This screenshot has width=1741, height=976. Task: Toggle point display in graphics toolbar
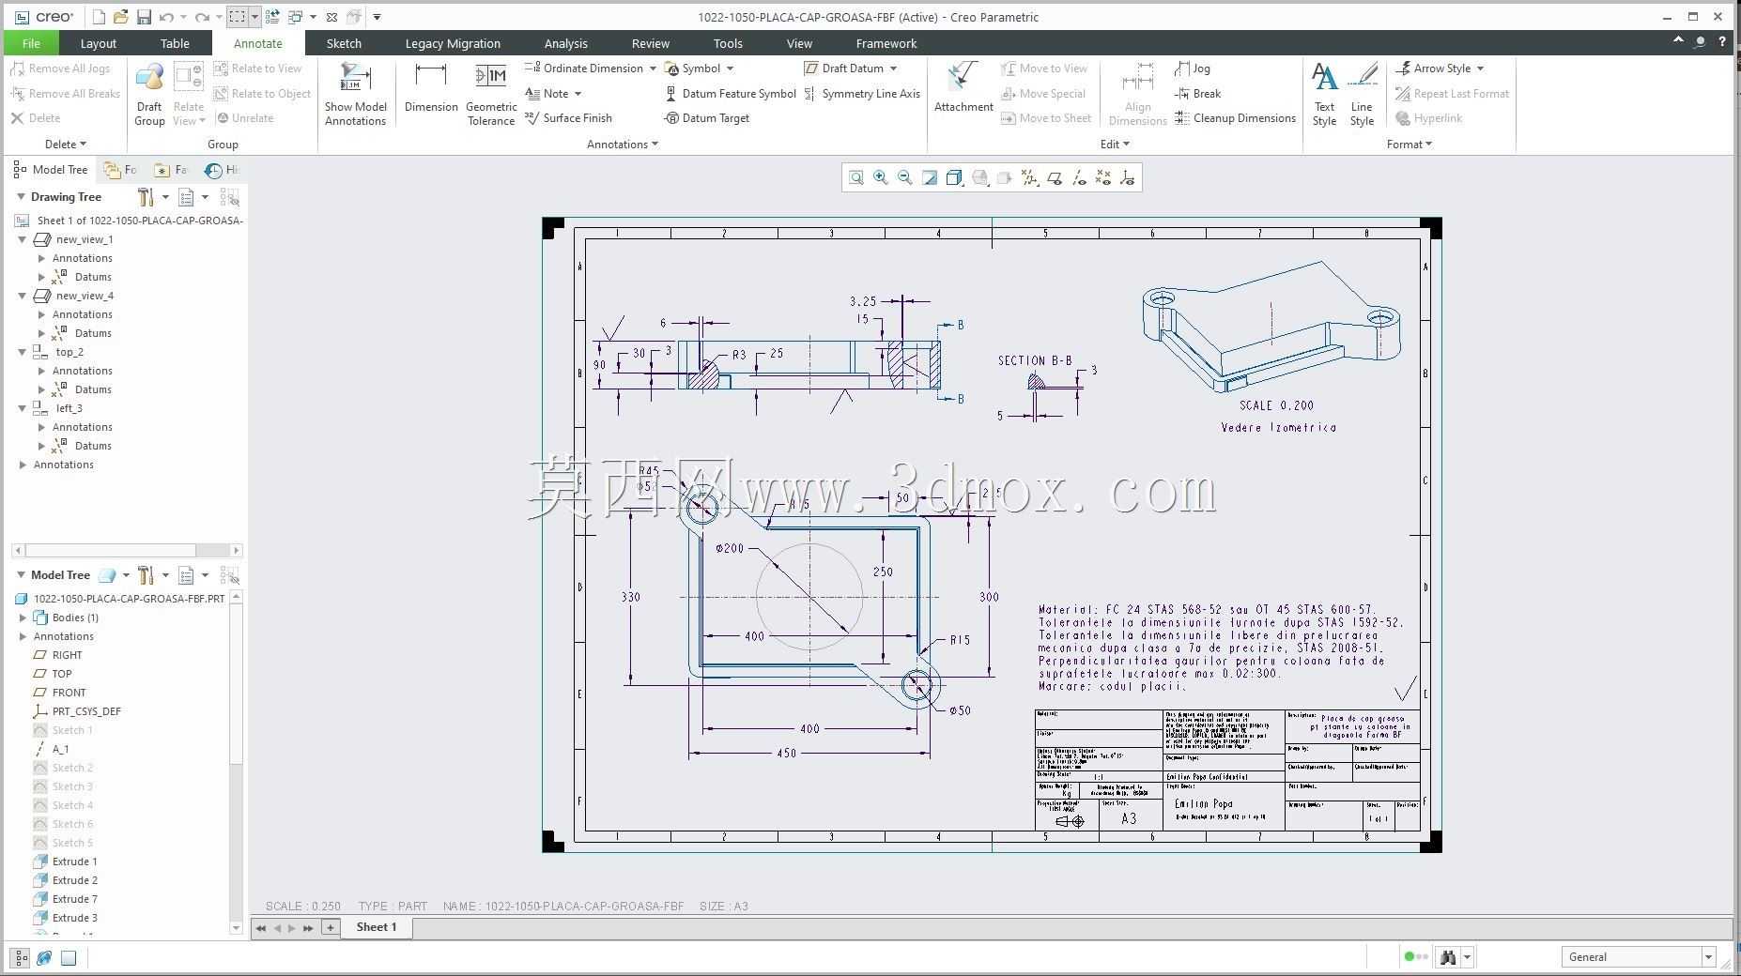tap(1103, 177)
